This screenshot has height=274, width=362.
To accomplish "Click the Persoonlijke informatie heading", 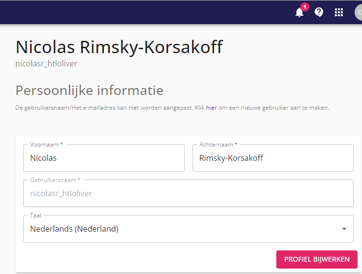I will 89,90.
